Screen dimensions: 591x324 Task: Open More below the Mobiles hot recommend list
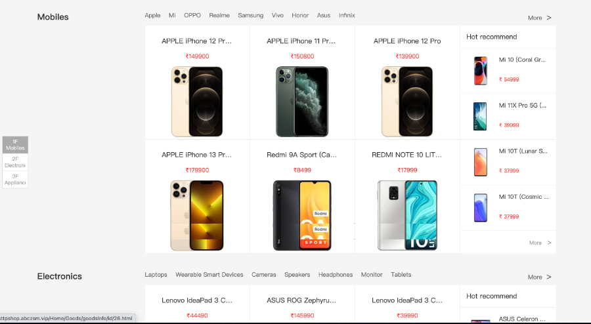tap(540, 243)
